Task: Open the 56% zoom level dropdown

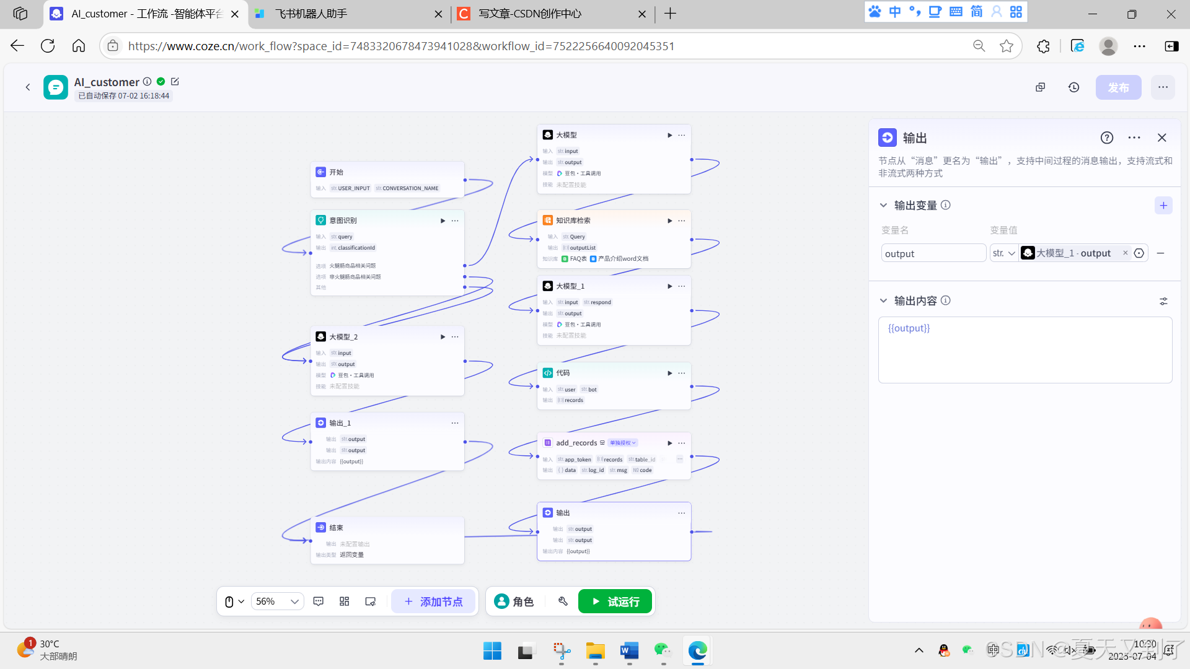Action: coord(277,601)
